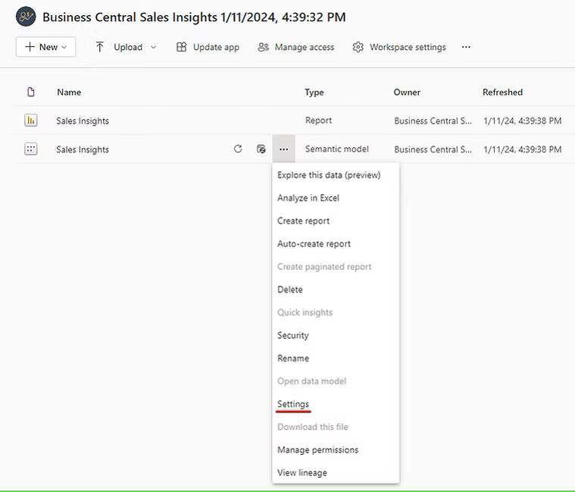Image resolution: width=575 pixels, height=492 pixels.
Task: Open Workspace settings with the gear button
Action: (399, 47)
